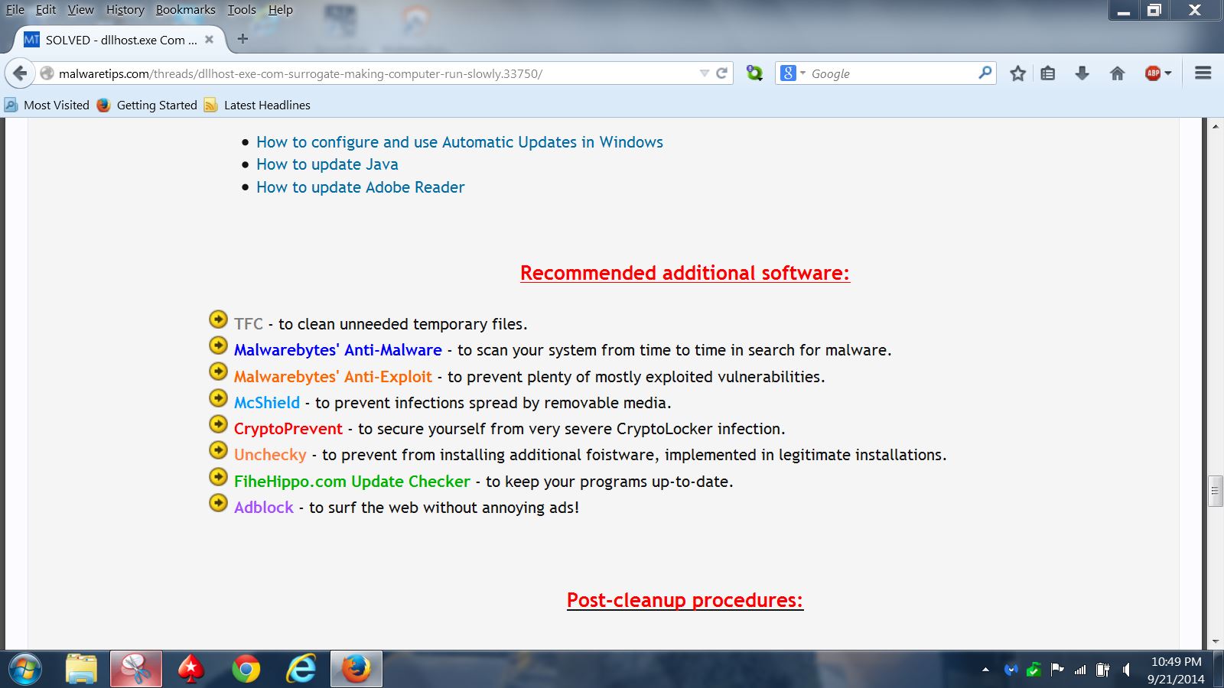
Task: Launch PokerStars from the taskbar
Action: pos(191,670)
